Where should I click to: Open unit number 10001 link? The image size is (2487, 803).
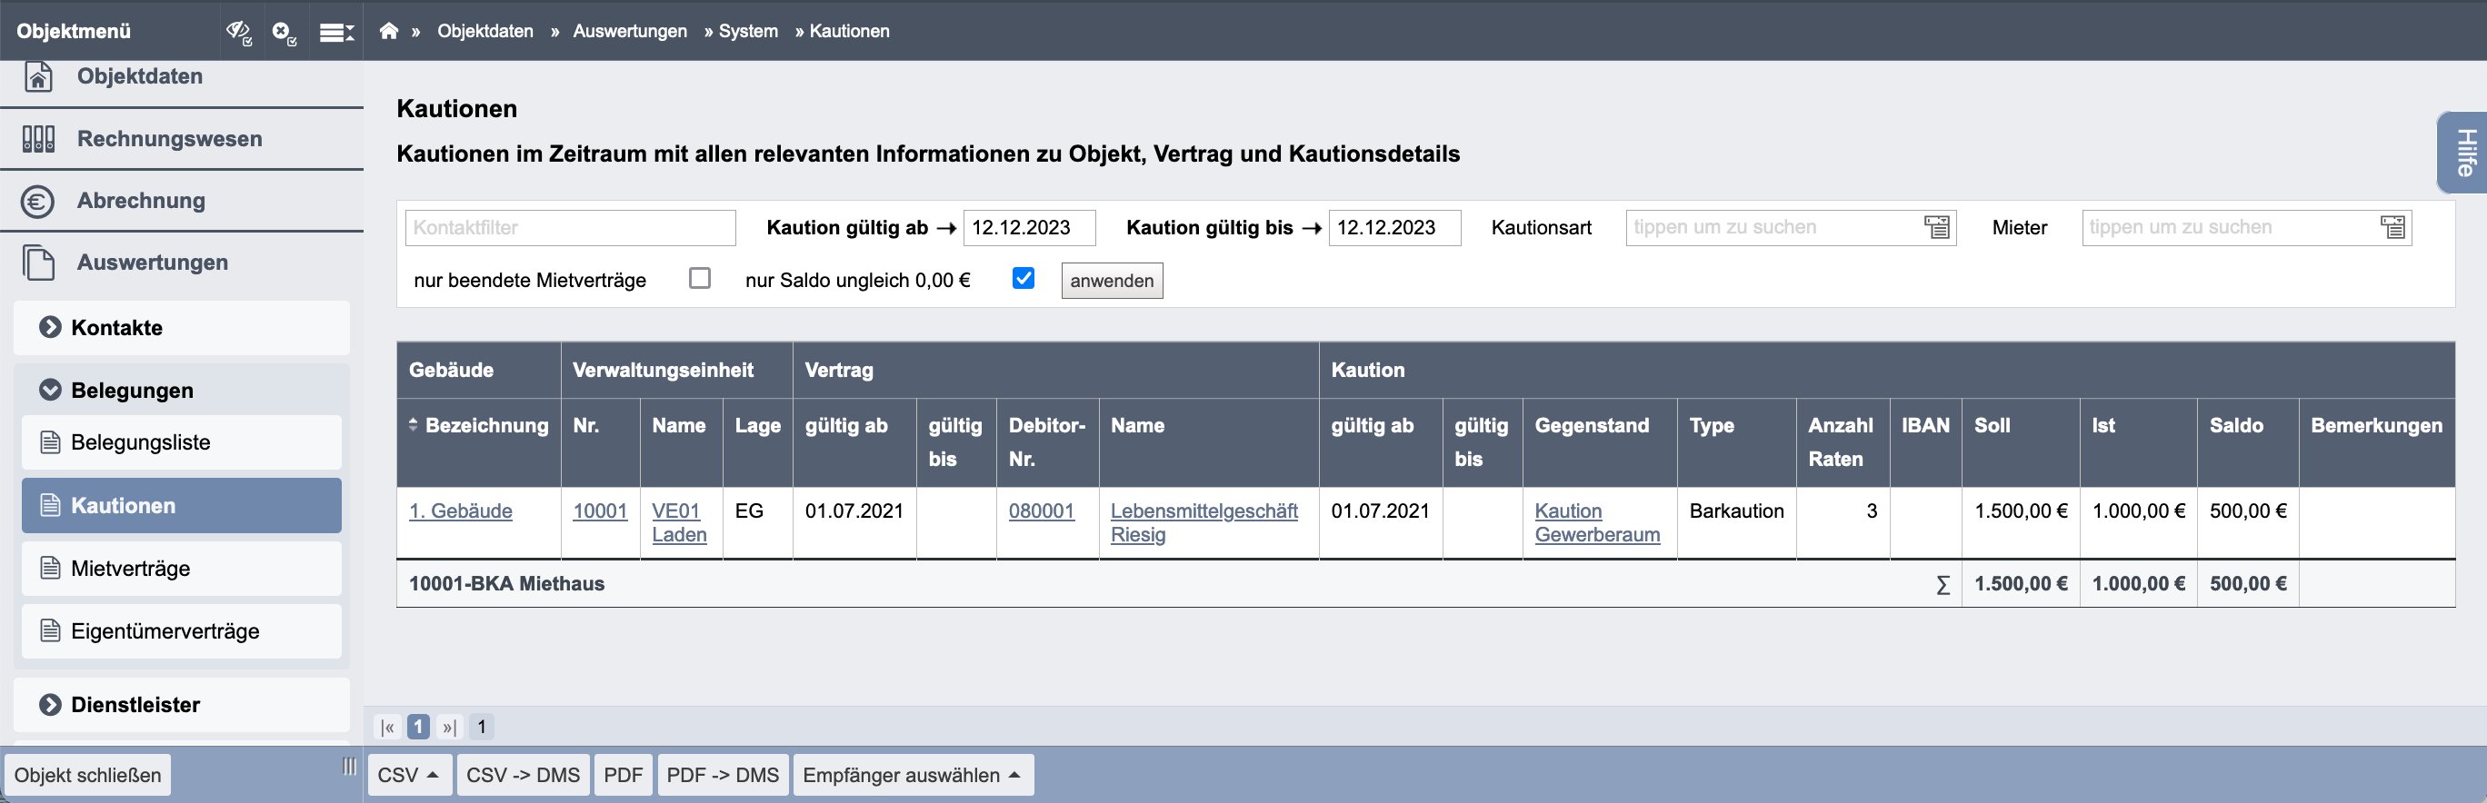[x=601, y=511]
